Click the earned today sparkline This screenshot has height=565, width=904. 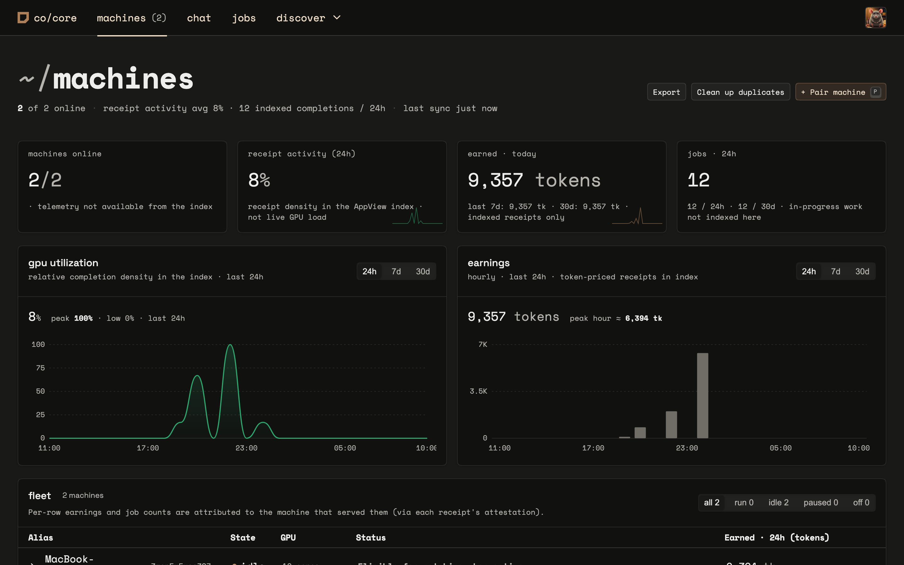point(637,216)
